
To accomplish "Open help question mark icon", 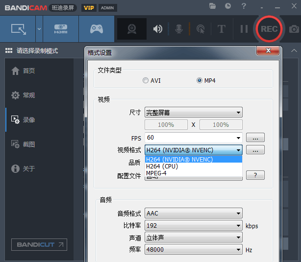I will tap(244, 6).
